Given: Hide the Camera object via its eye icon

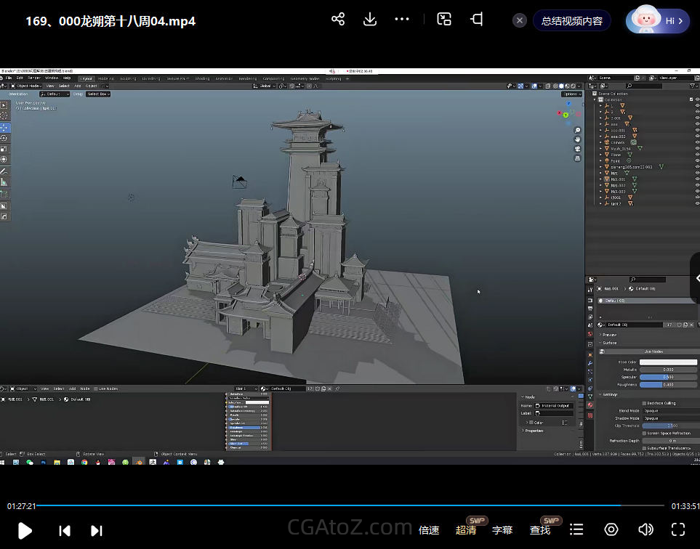Looking at the screenshot, I should tap(696, 142).
